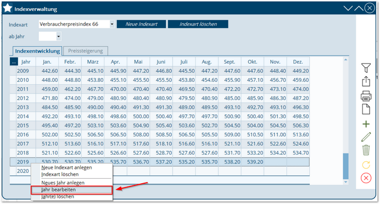Select the 2011 year row
The width and height of the screenshot is (380, 204).
click(x=160, y=89)
